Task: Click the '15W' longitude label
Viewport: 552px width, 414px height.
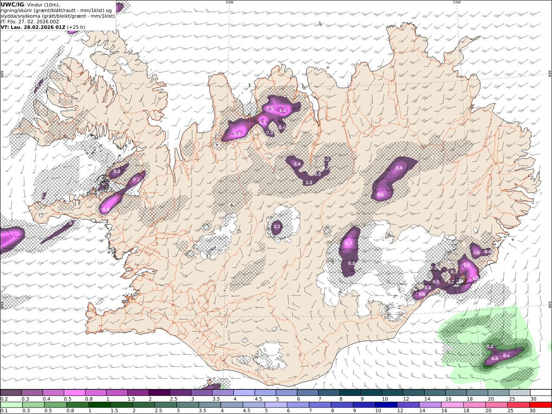Action: [x=457, y=2]
